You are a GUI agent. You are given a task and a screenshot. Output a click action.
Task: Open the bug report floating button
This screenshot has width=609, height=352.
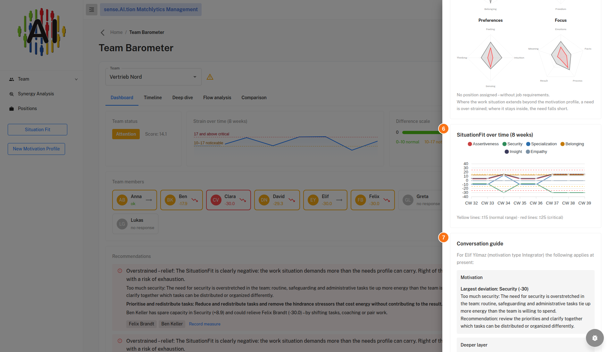tap(595, 338)
